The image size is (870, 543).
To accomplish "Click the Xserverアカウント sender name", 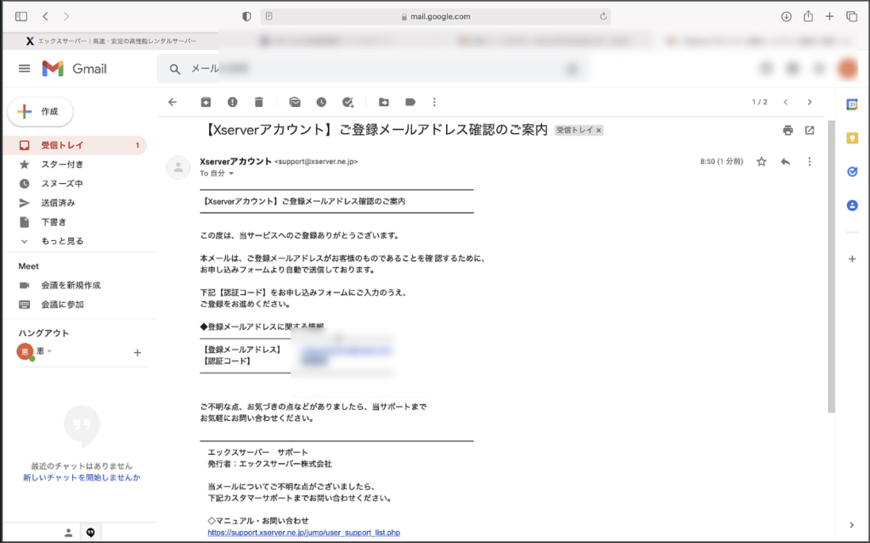I will (x=236, y=161).
